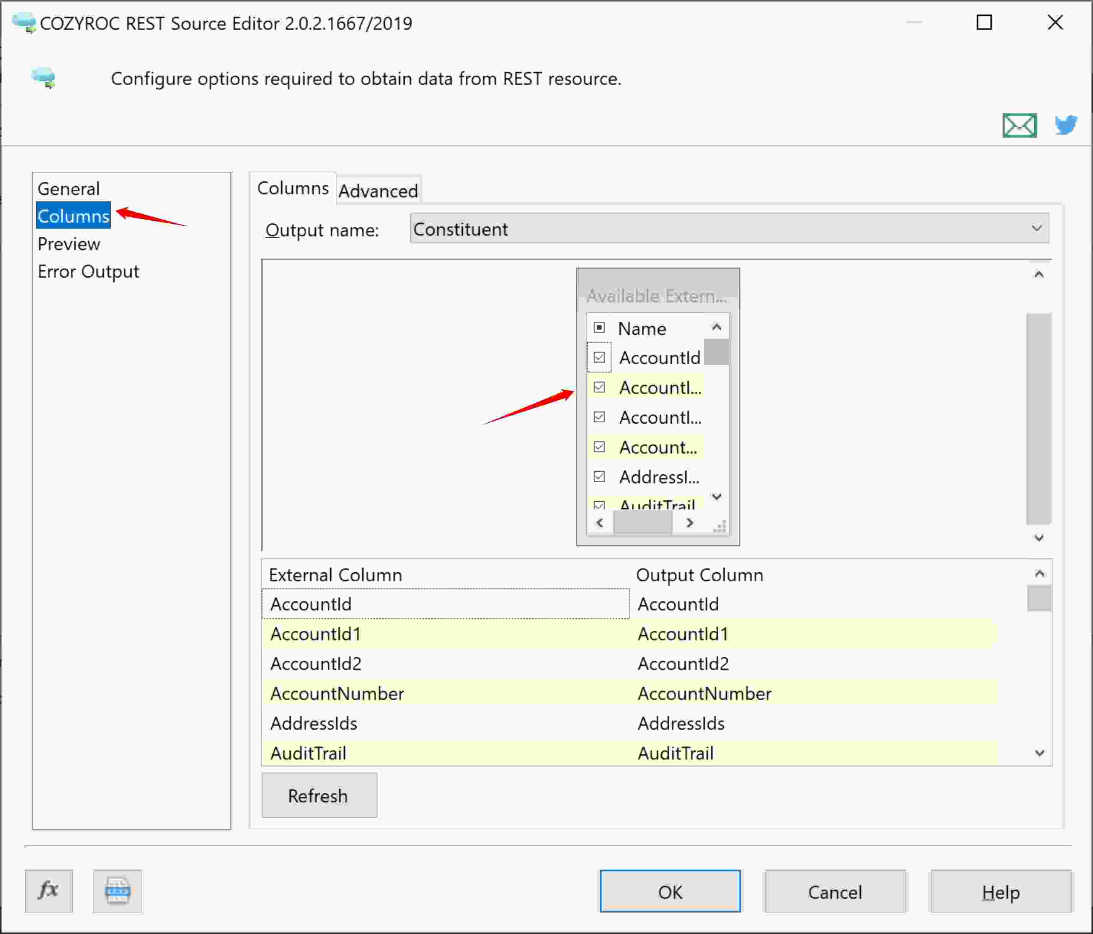Open the fx expression editor button
This screenshot has height=934, width=1093.
[x=49, y=891]
